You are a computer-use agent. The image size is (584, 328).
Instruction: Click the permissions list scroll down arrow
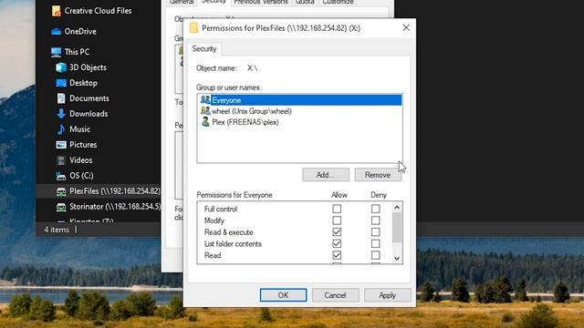(x=397, y=259)
